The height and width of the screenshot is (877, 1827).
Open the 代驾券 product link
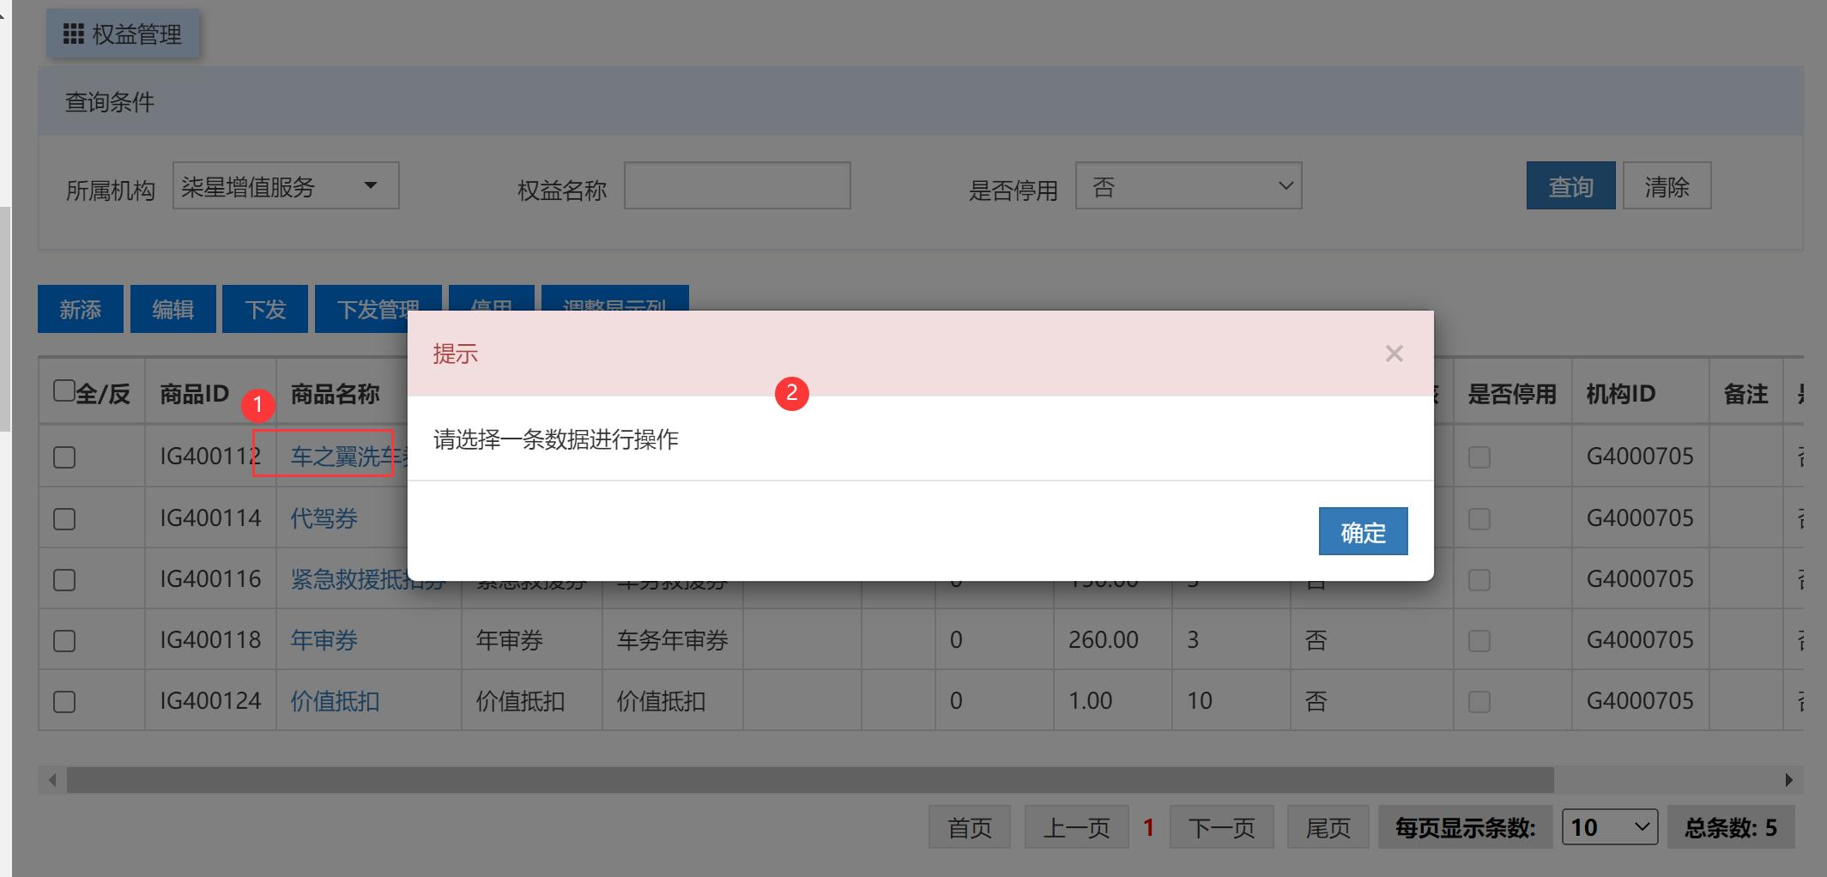point(324,518)
